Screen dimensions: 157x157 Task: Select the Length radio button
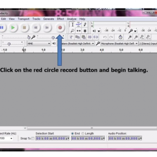(x=83, y=133)
